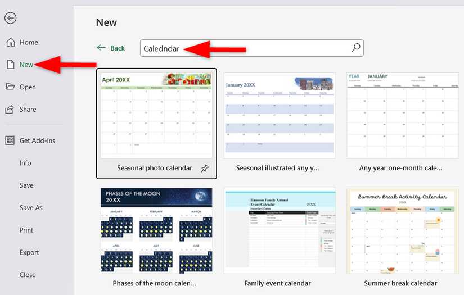Screen dimensions: 464x295
Task: Click the 'Any year one-month cale...' label
Action: (400, 168)
